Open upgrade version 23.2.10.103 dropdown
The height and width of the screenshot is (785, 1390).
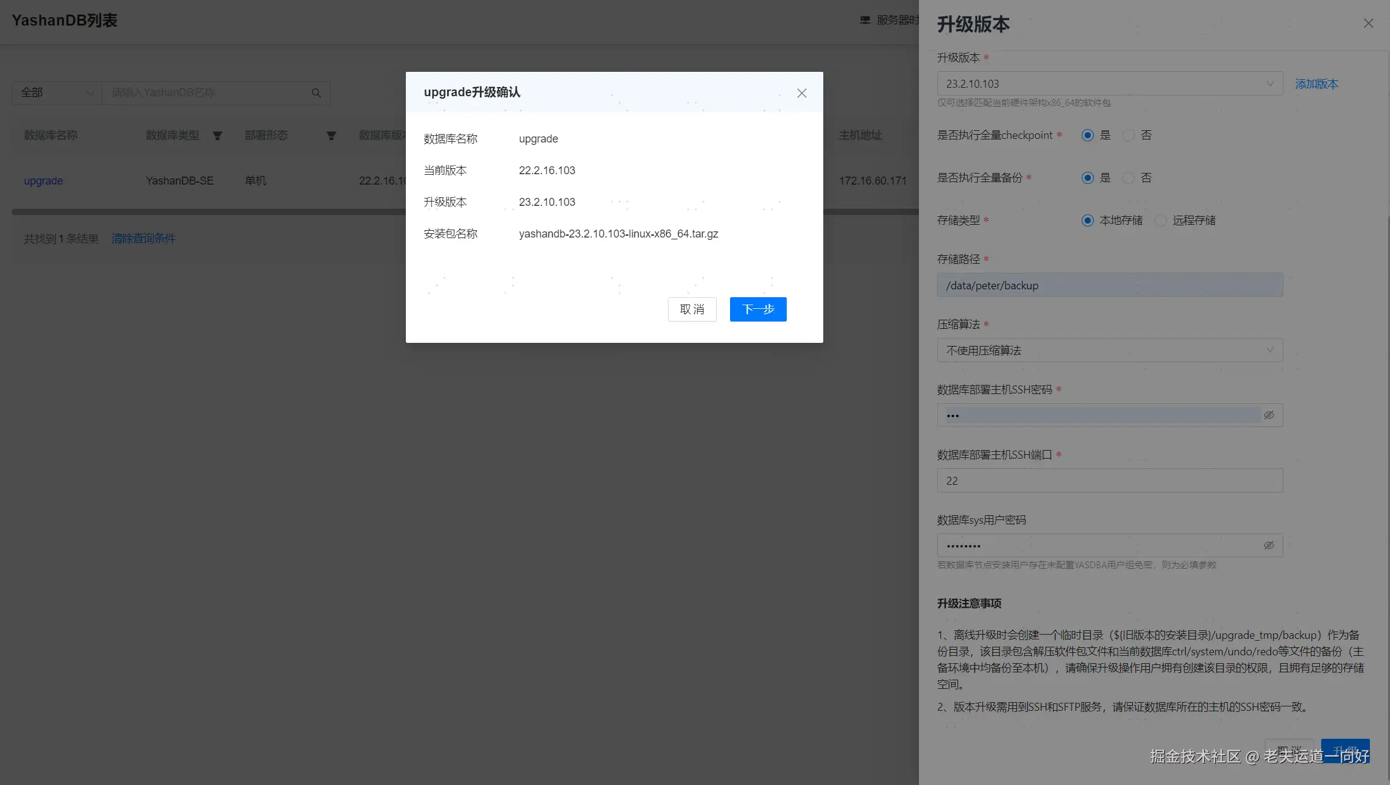(x=1109, y=84)
